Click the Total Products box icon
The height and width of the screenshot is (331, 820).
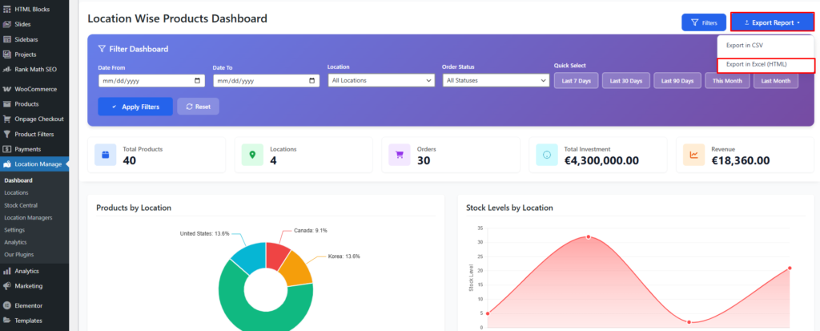tap(105, 155)
